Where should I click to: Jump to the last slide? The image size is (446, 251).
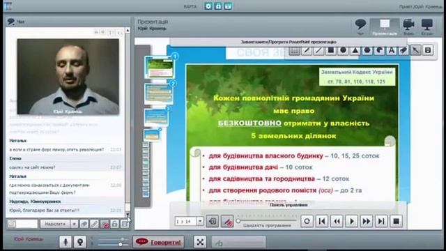click(381, 221)
